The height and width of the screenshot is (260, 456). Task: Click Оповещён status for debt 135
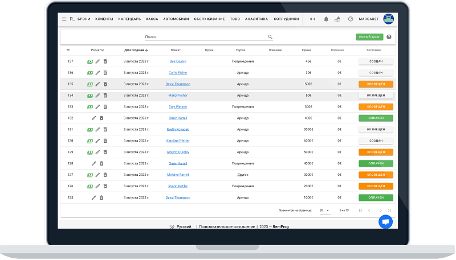coord(376,84)
